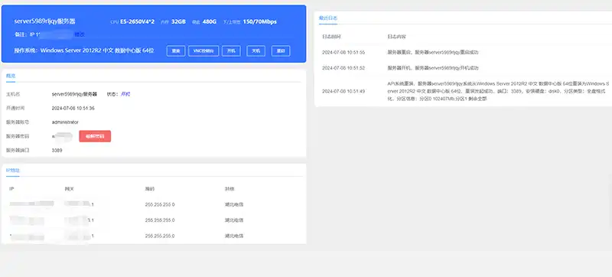Select the IP地址 tab

coord(13,171)
